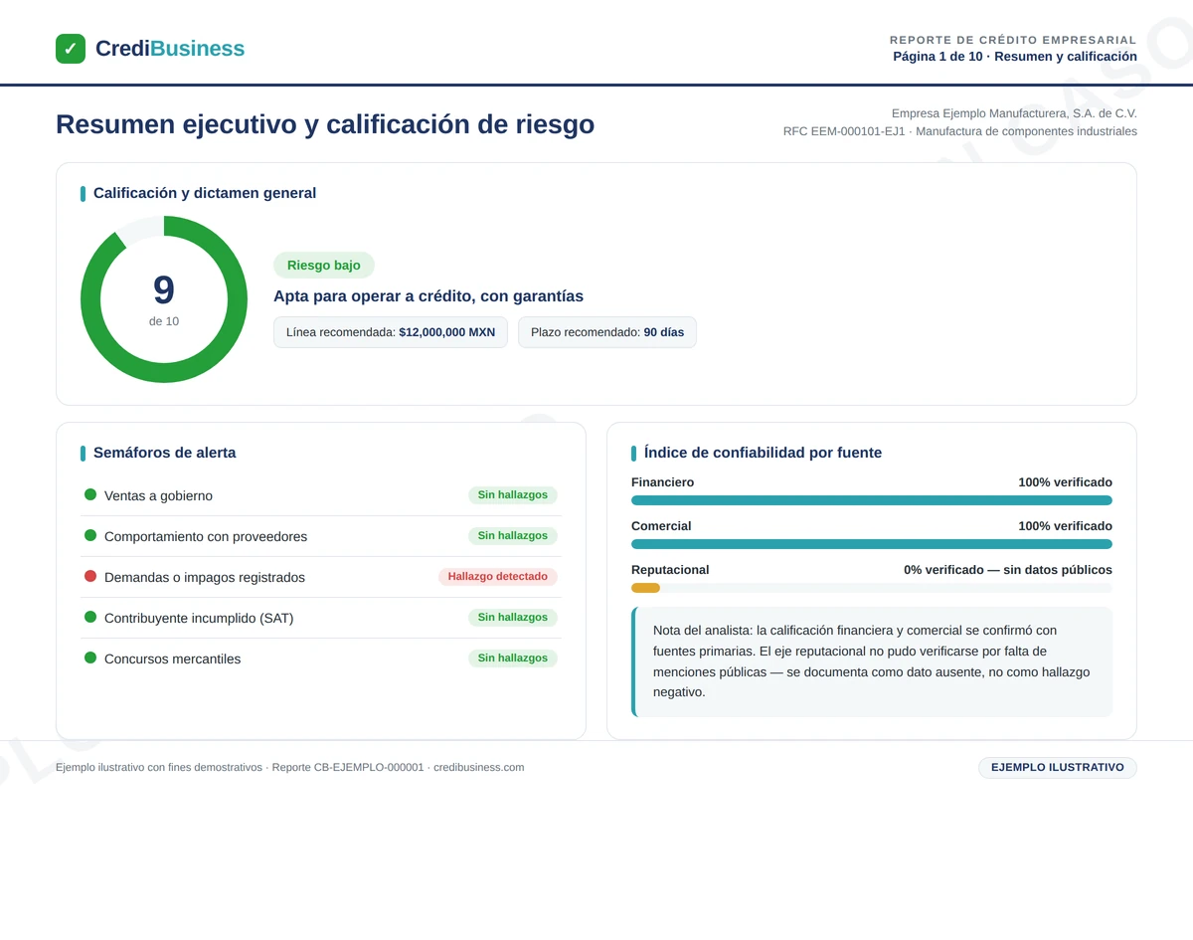Click the score number 9 inside the donut

[x=164, y=289]
